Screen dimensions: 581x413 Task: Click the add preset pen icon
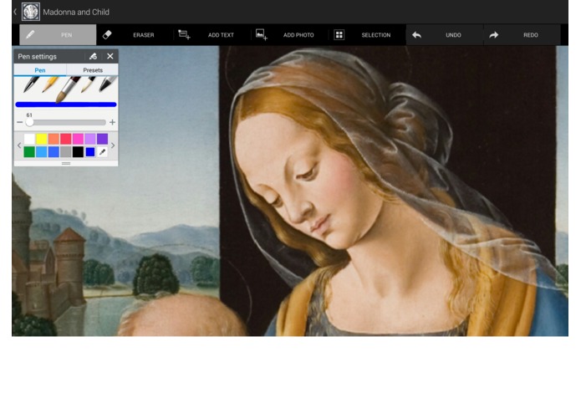coord(93,56)
